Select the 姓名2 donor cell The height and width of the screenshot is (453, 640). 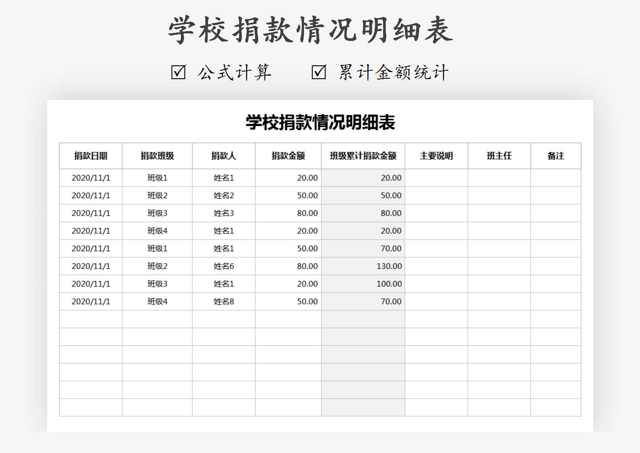(224, 195)
